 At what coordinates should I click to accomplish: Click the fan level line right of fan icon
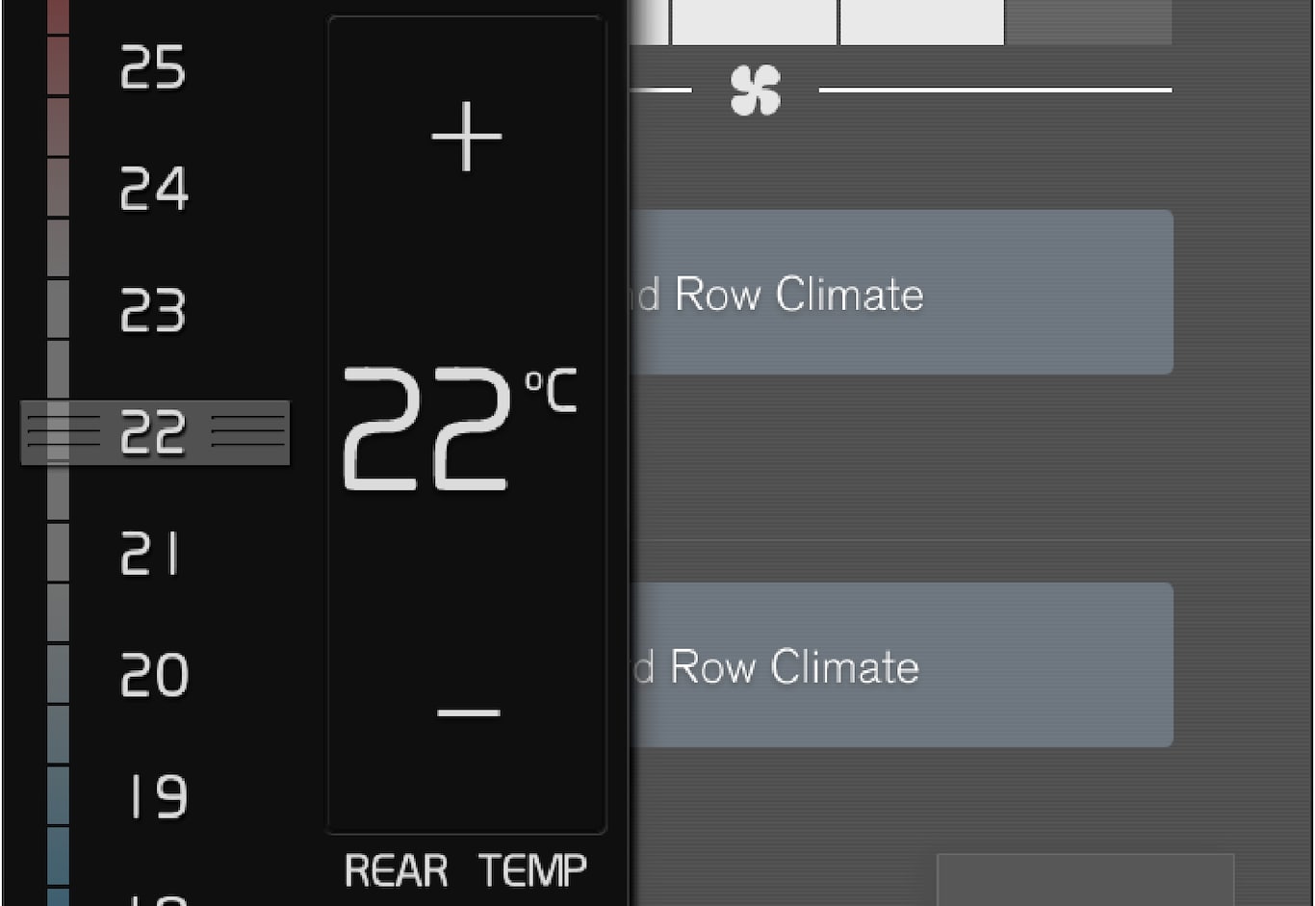[x=994, y=91]
